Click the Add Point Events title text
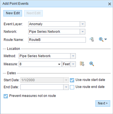This screenshot has width=113, height=114. (x=15, y=4)
